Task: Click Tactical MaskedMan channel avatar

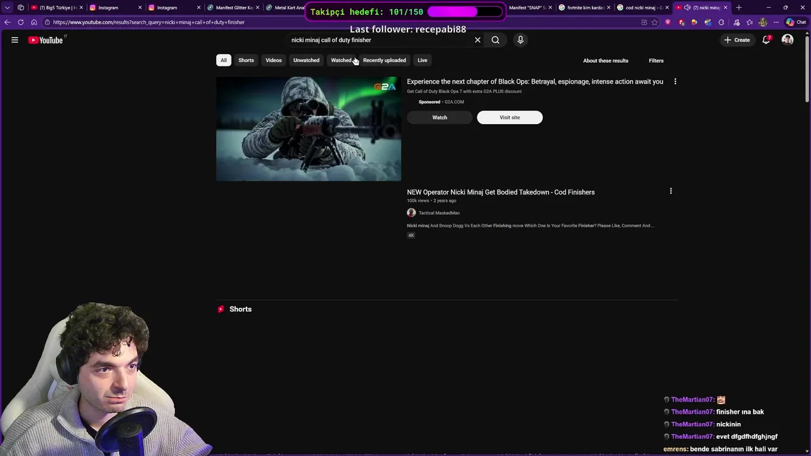Action: [x=411, y=213]
